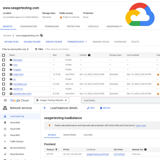Open the hamburger navigation menu

click(5, 100)
